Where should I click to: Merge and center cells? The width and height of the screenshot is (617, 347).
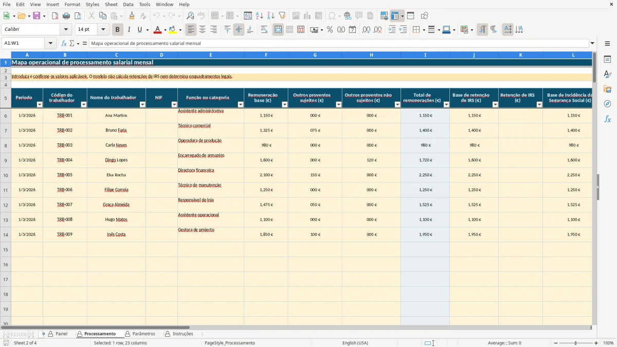pyautogui.click(x=278, y=30)
